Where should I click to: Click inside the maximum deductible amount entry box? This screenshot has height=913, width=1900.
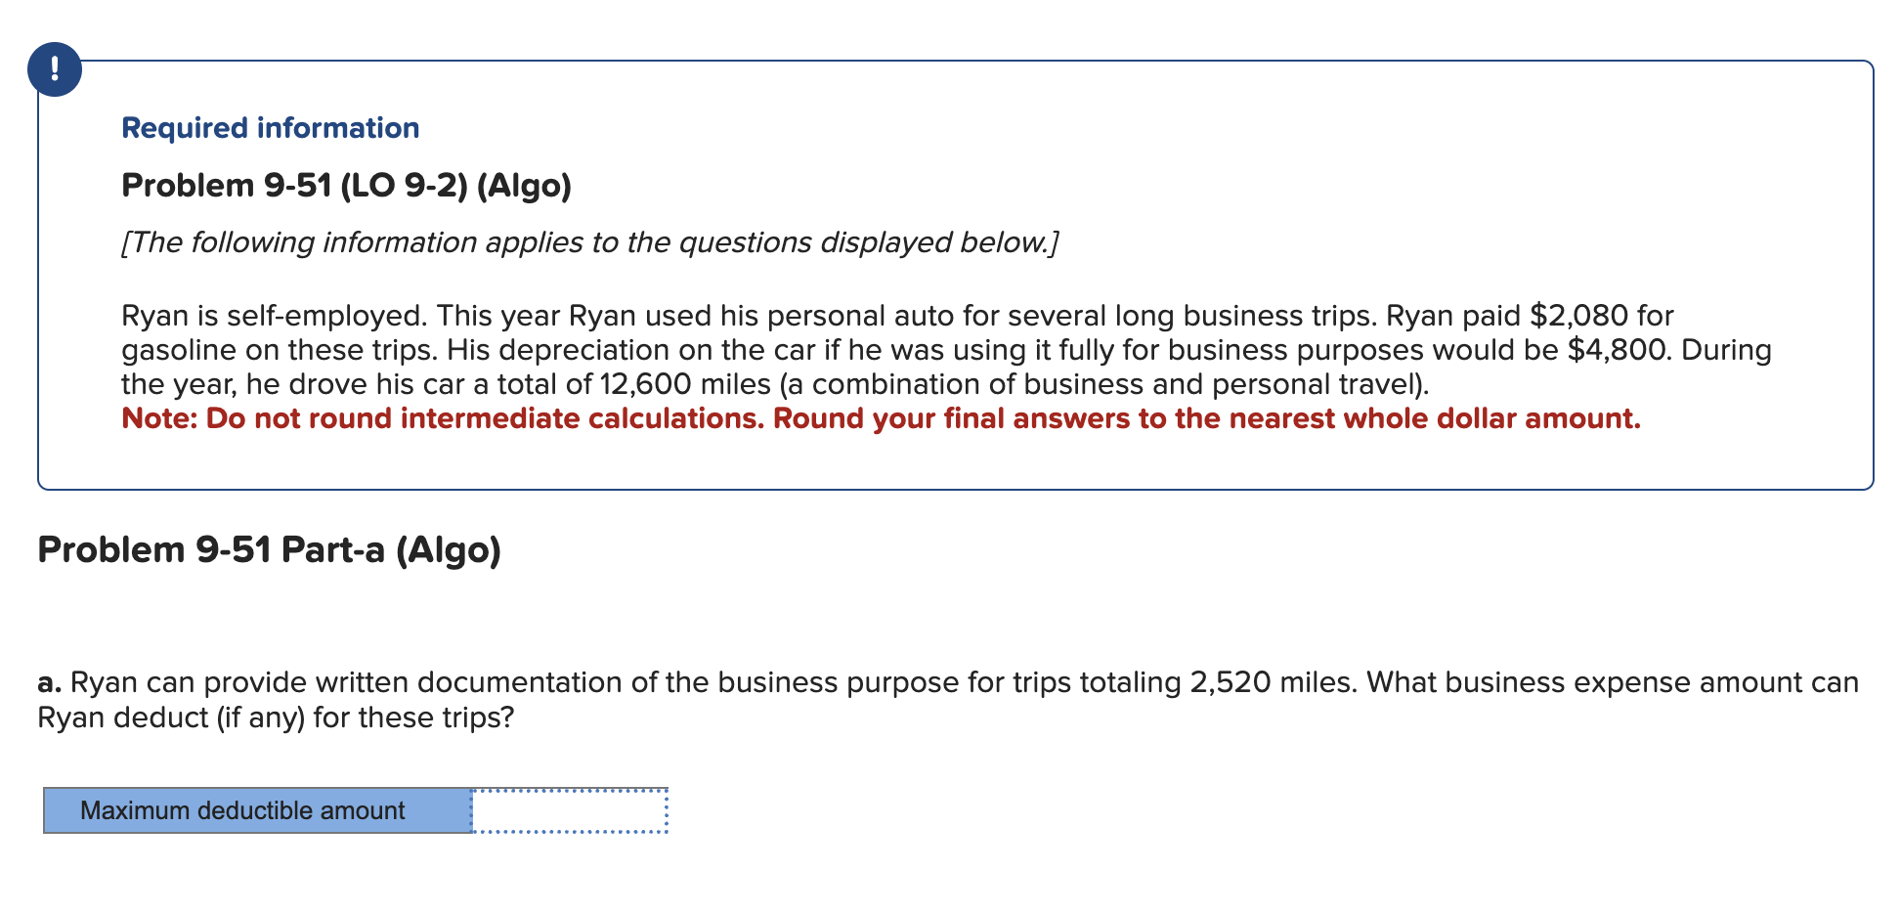tap(570, 809)
